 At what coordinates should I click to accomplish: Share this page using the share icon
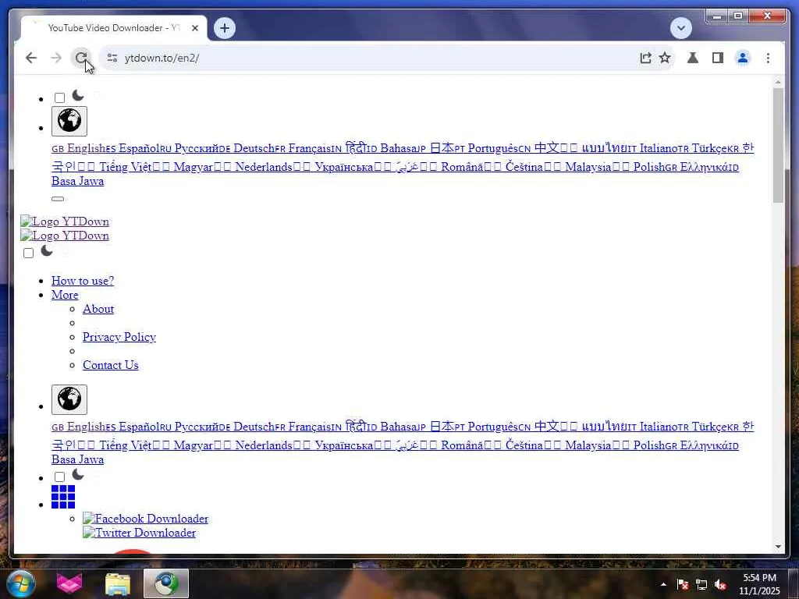pyautogui.click(x=645, y=58)
